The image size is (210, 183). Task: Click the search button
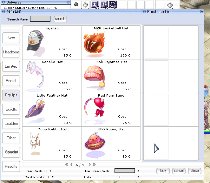point(60,19)
